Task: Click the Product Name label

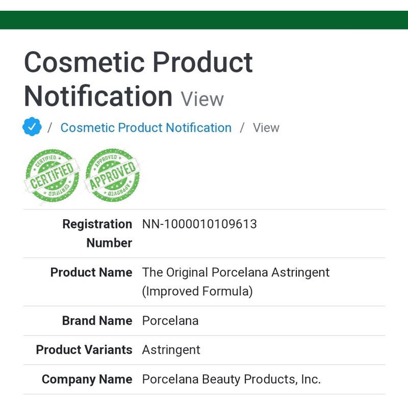Action: (91, 272)
